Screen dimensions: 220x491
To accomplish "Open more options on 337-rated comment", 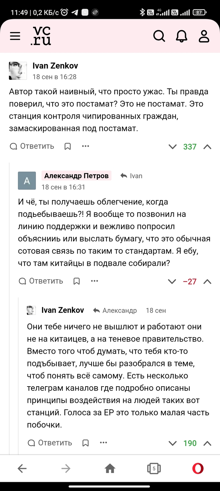I will pyautogui.click(x=85, y=146).
